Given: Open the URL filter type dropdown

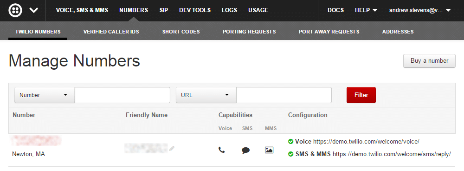Looking at the screenshot, I should [x=206, y=95].
